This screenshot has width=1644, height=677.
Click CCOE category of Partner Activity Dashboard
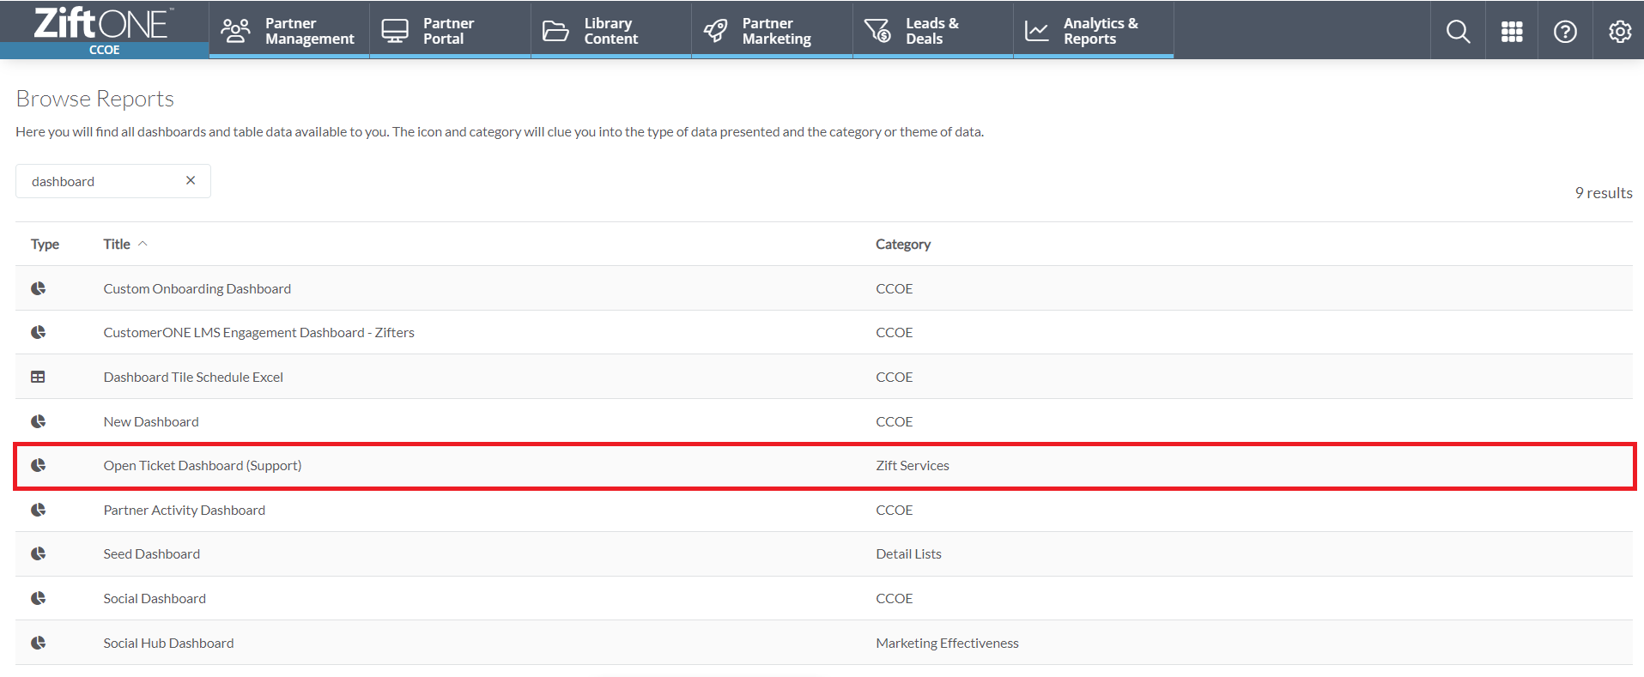coord(894,510)
